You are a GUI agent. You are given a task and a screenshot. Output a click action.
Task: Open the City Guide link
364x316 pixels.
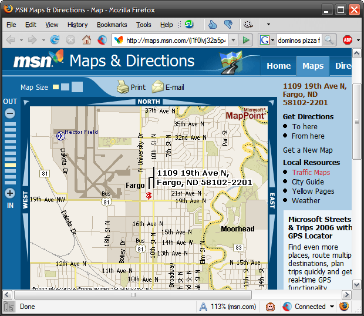click(x=308, y=182)
